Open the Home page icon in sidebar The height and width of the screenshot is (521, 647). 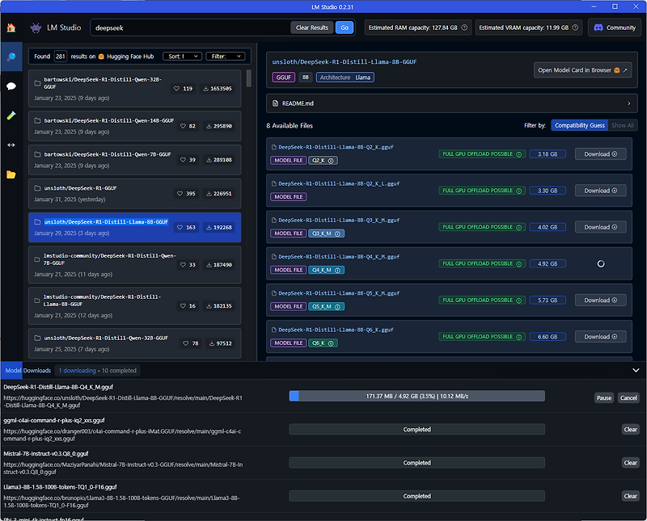[x=11, y=27]
